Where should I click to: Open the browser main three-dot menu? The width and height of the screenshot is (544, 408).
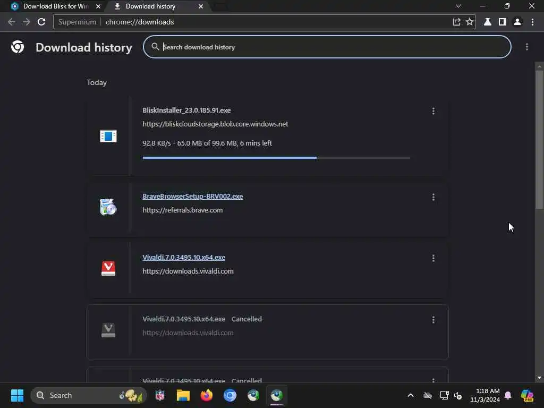click(x=532, y=22)
